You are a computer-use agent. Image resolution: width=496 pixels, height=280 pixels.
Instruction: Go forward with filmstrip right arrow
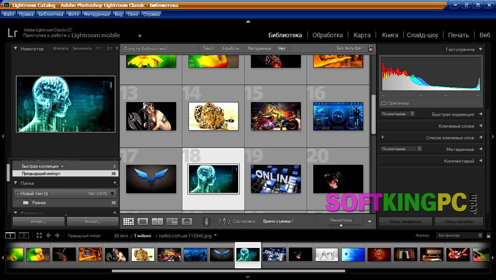[57, 236]
